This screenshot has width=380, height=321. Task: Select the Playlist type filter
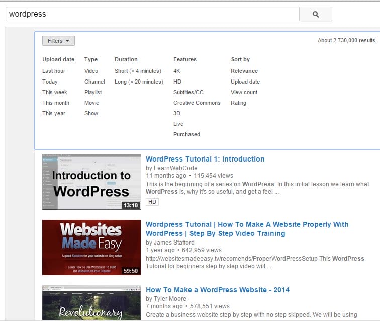click(93, 92)
